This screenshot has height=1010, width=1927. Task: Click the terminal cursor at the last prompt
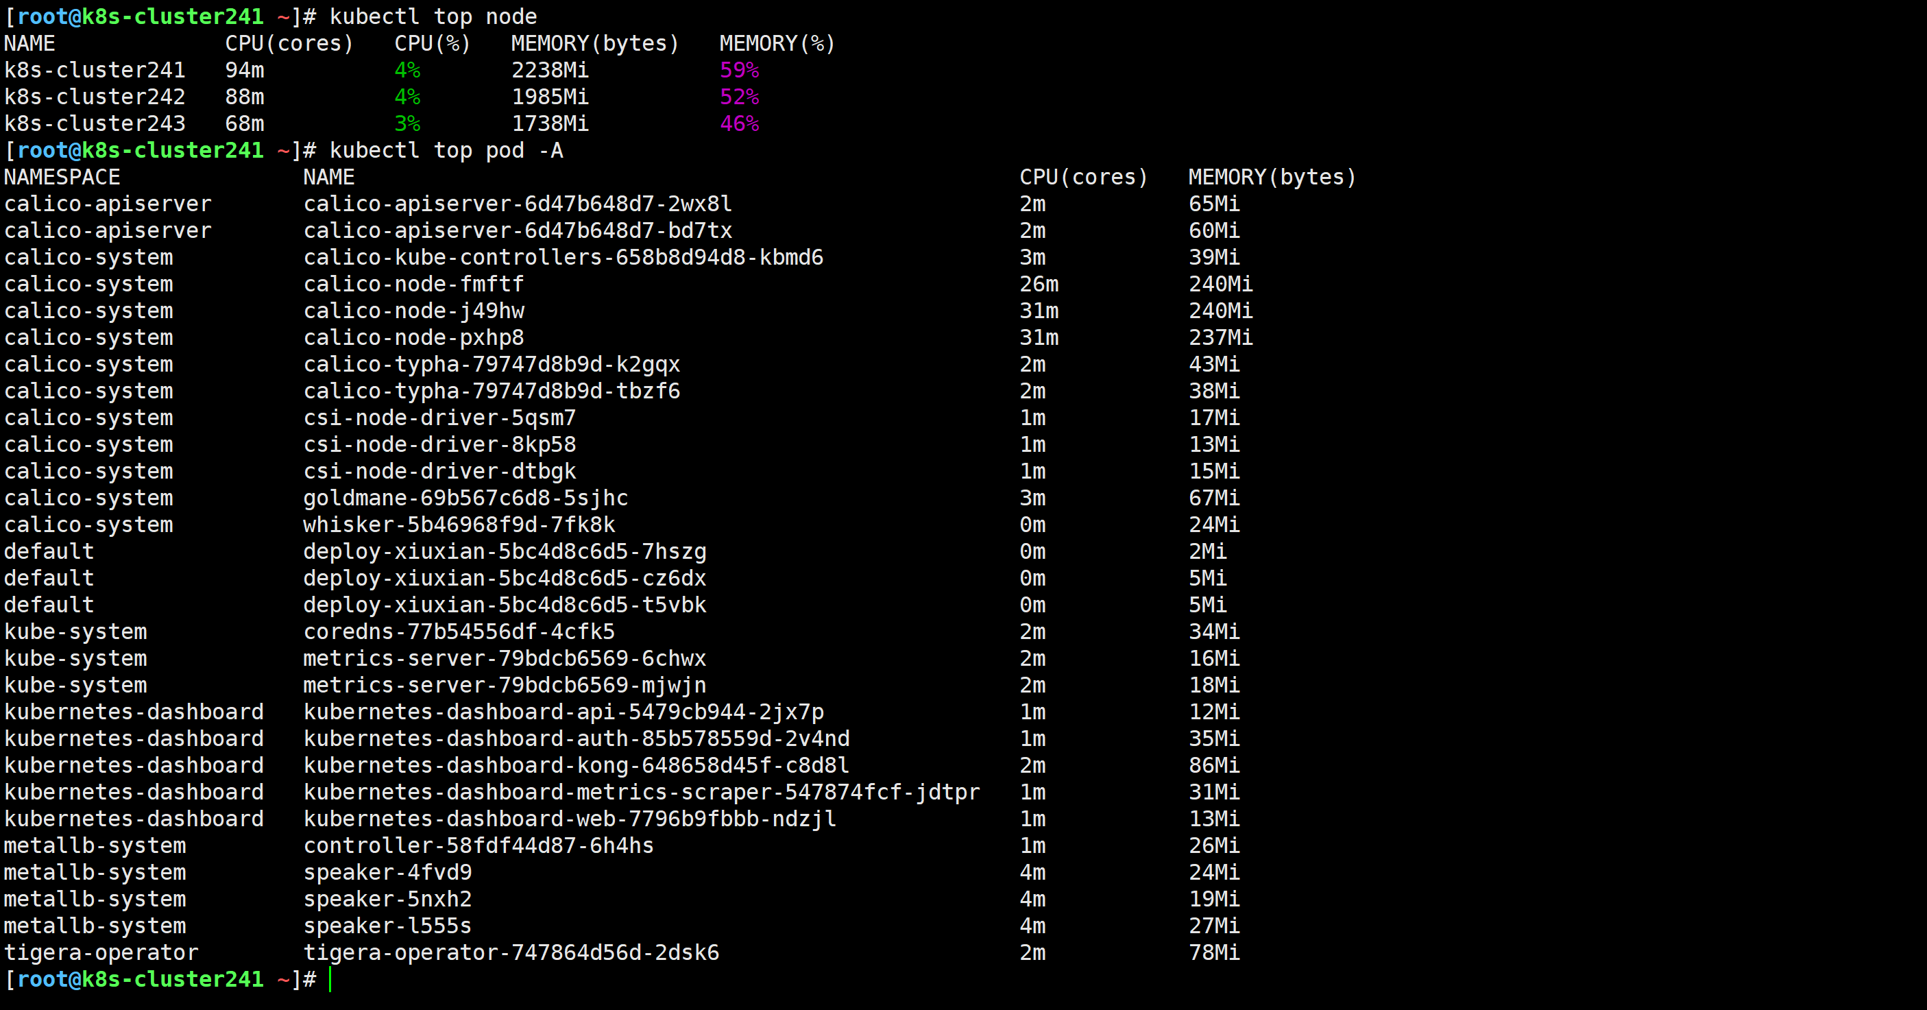tap(330, 979)
